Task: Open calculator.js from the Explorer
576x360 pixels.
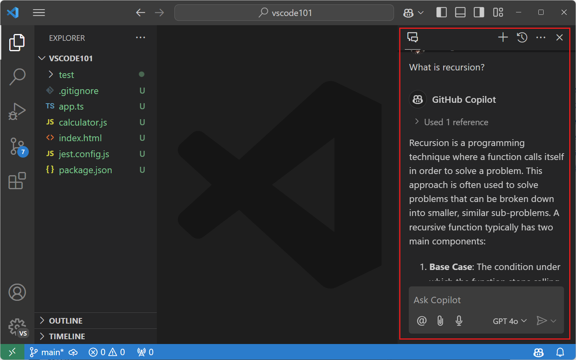Action: [x=82, y=122]
